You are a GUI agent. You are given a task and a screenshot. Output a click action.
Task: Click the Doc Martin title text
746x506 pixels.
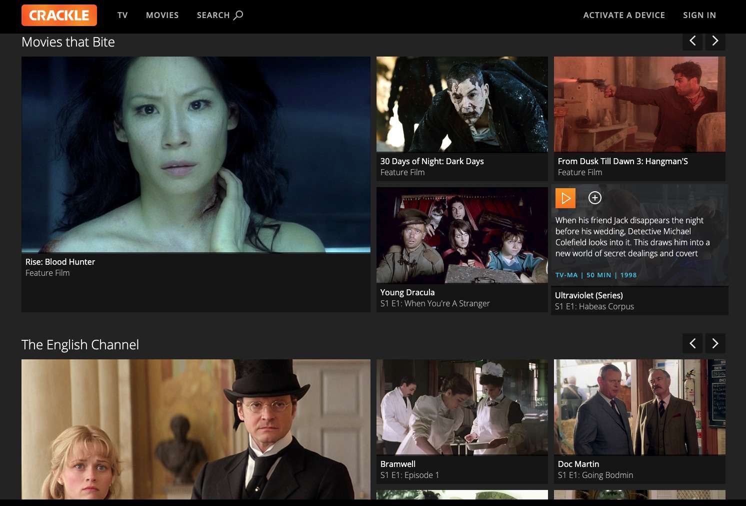coord(578,464)
